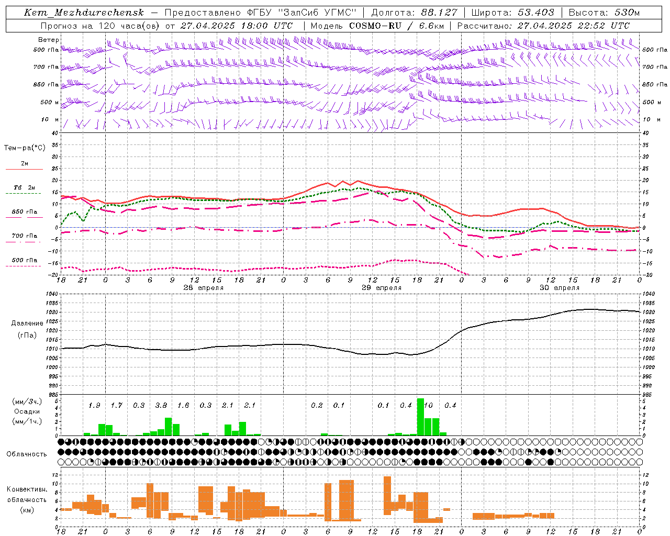Click 'Прогноз на 120 часа(ов)' forecast text
Screen dimensions: 670x536
[x=100, y=26]
